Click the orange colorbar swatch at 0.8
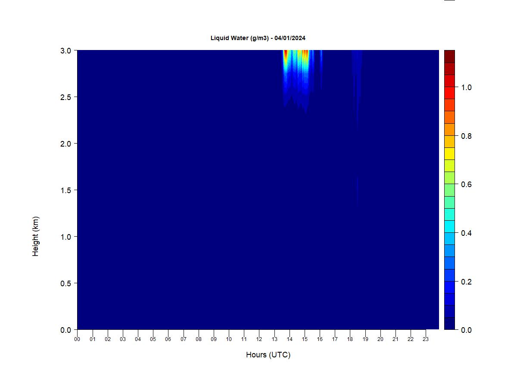This screenshot has height=388, width=517. pos(449,129)
